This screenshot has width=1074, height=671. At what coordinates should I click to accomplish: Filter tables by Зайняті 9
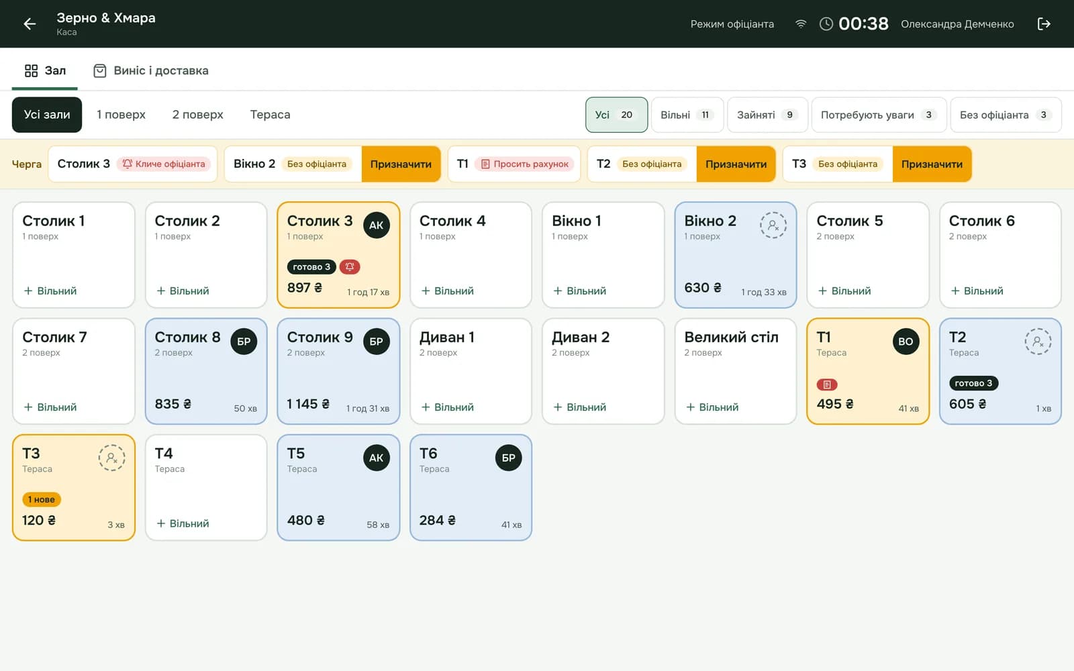(x=767, y=115)
